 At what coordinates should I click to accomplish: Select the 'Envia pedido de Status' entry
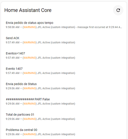pos(64,86)
